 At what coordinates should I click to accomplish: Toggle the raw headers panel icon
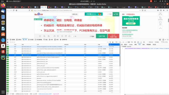click(x=122, y=45)
